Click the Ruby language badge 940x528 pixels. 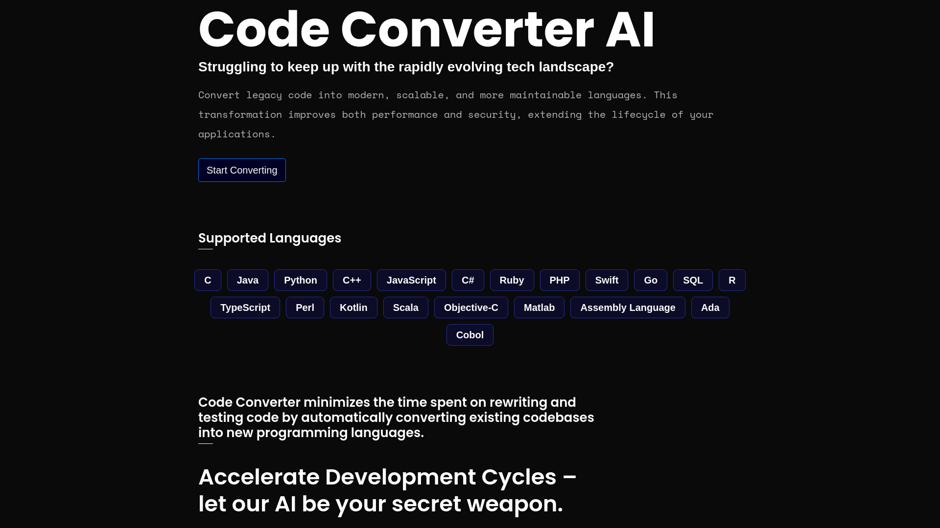pos(512,280)
